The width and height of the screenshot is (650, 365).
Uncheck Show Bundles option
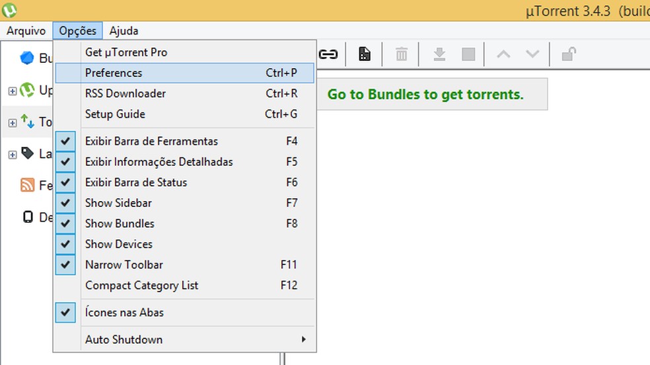(x=185, y=223)
